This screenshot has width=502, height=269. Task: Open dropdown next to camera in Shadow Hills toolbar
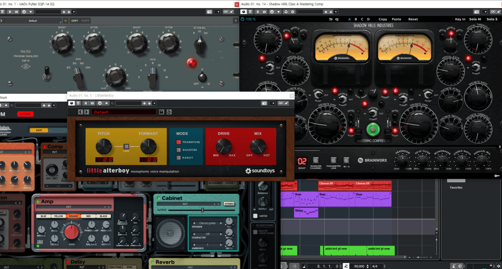485,12
